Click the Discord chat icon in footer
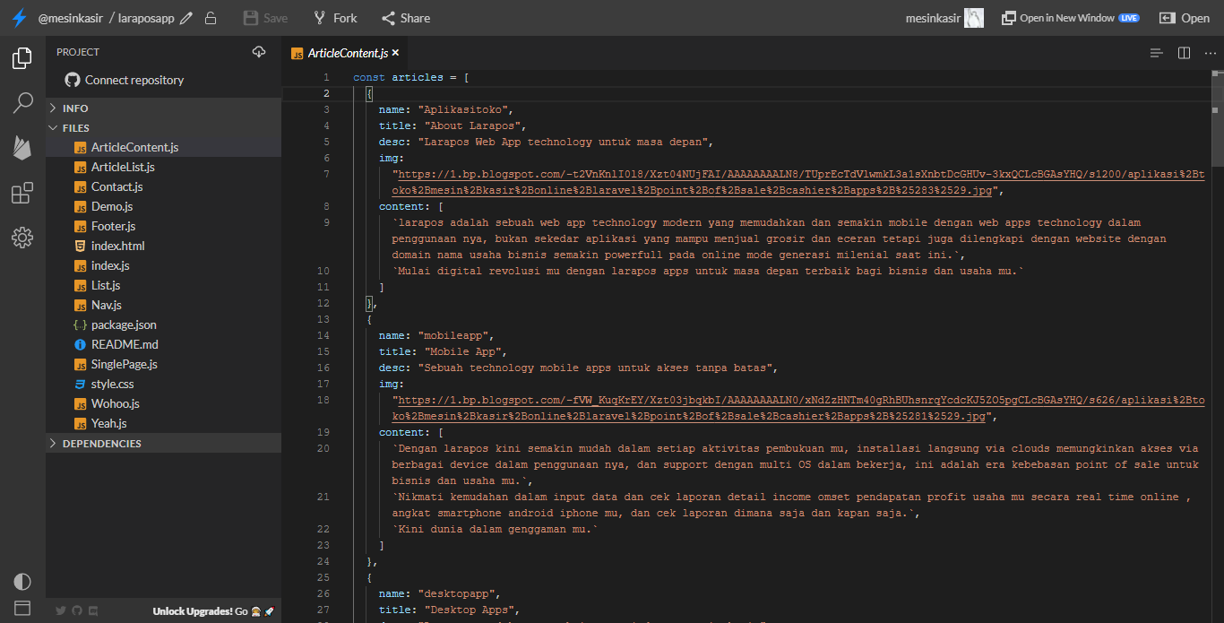 93,610
